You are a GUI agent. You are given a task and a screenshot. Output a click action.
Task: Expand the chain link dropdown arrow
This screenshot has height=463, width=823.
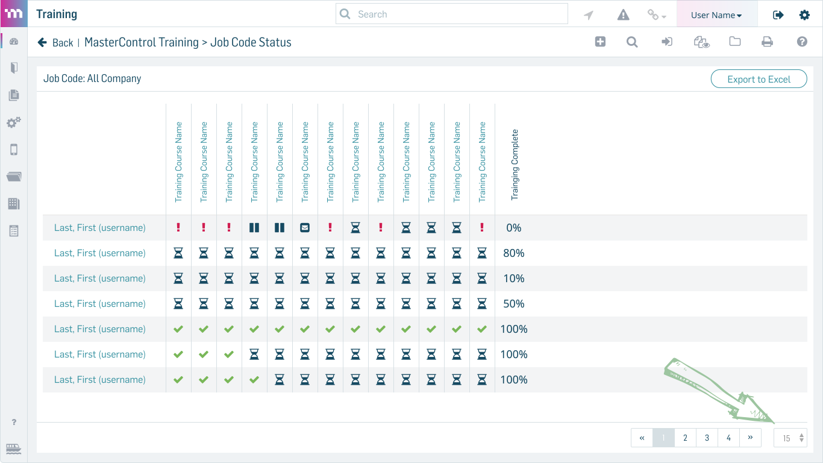[663, 16]
